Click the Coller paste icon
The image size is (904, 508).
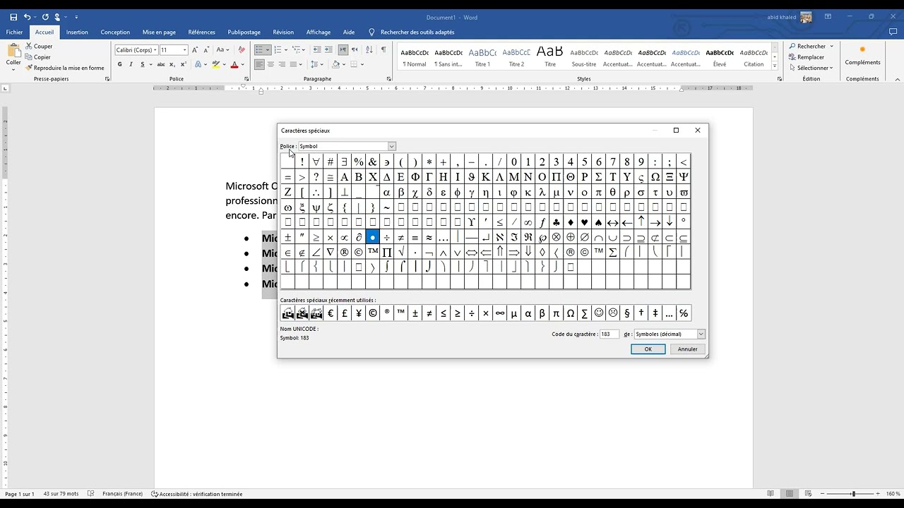pos(13,51)
